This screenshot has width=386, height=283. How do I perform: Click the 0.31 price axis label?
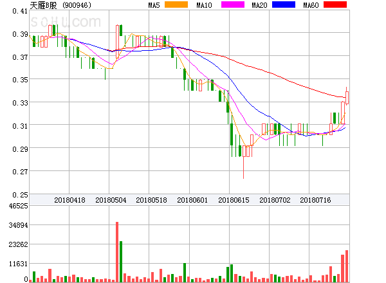pyautogui.click(x=20, y=126)
